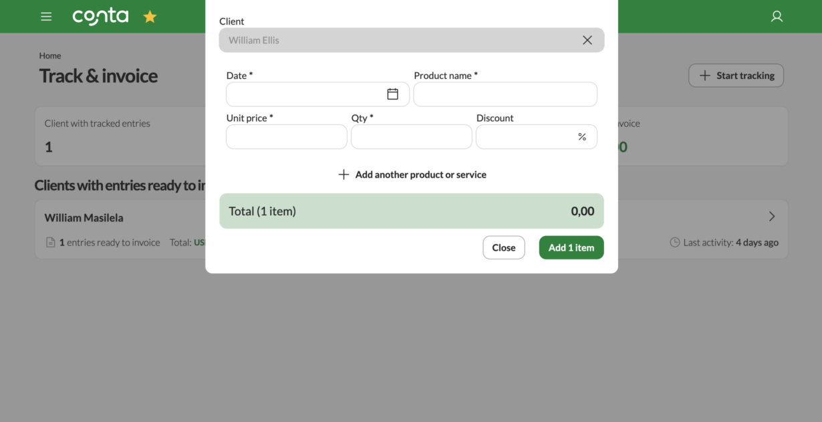This screenshot has height=422, width=822.
Task: Click the starred favorites icon beside the Conta logo
Action: (x=150, y=16)
